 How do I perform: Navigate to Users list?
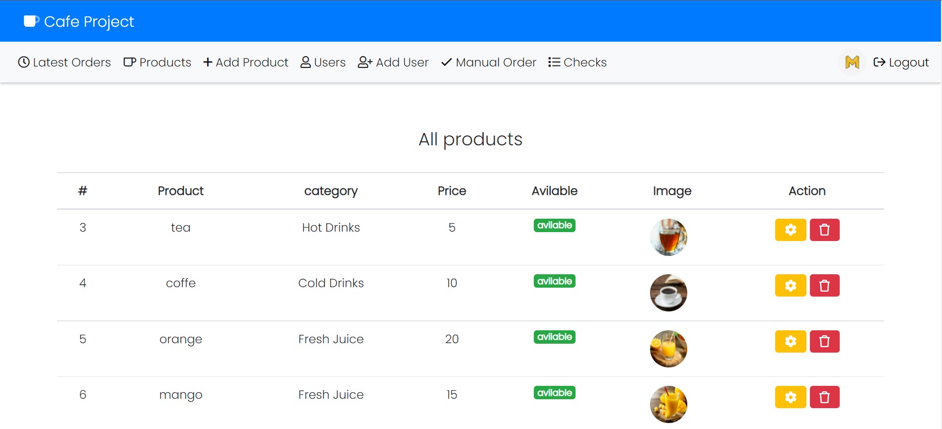[x=323, y=62]
